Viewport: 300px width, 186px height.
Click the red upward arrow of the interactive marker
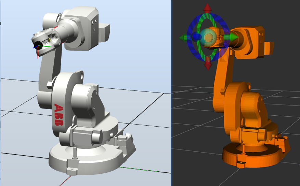coord(208,8)
